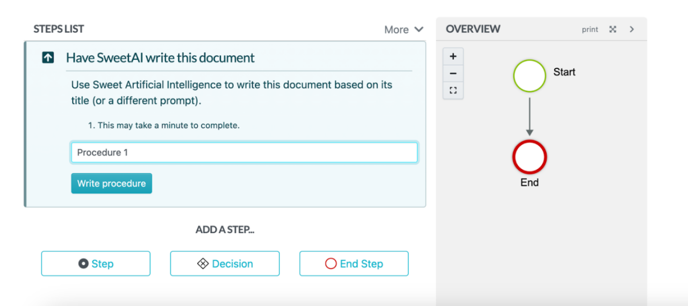688x306 pixels.
Task: Click the arrow connecting Start to End
Action: 529,116
